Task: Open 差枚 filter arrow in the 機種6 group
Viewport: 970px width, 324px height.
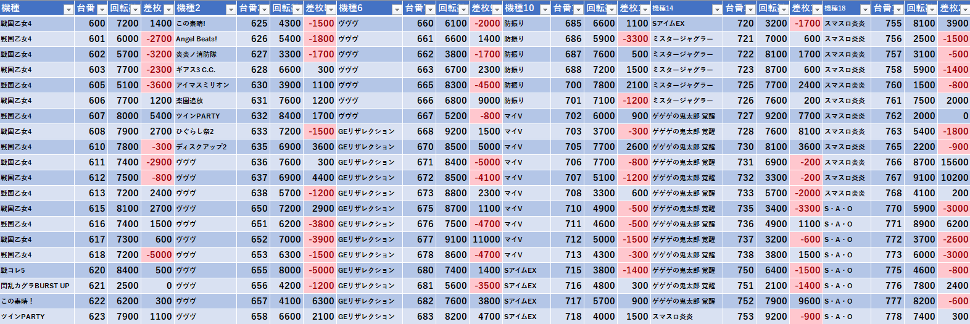Action: 497,9
